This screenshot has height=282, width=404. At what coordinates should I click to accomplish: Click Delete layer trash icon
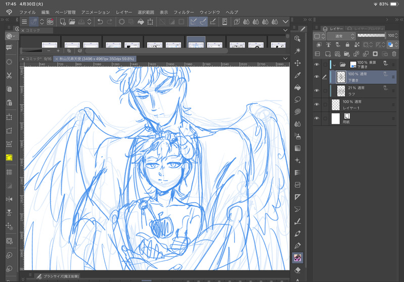coord(394,54)
